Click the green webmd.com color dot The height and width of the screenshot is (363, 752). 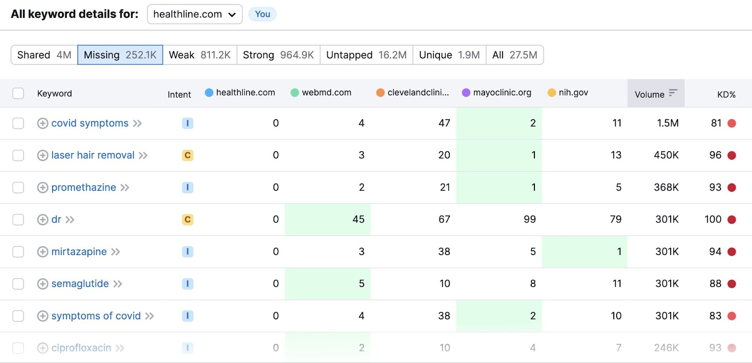tap(295, 93)
